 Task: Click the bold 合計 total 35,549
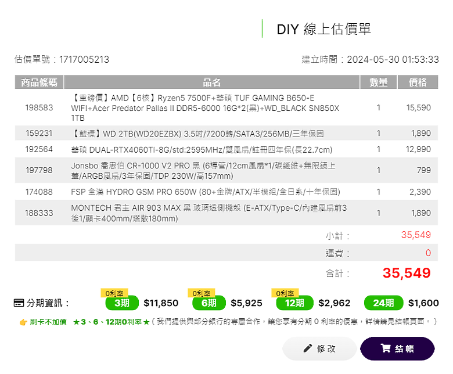coord(407,273)
